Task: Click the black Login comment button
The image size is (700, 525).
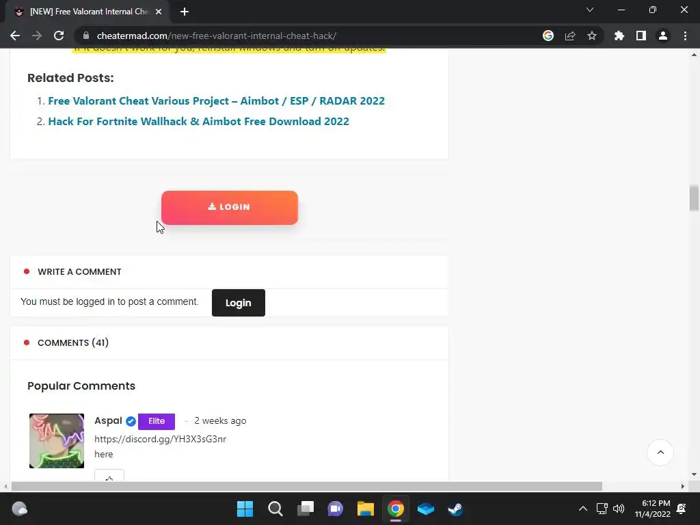Action: click(239, 303)
